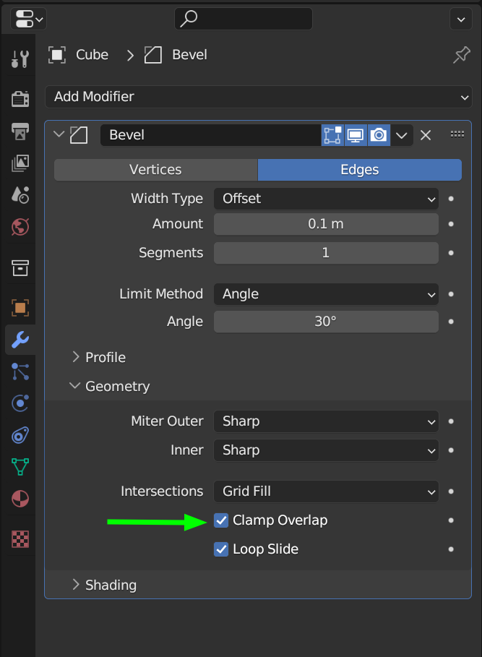Toggle Bevel modifier render visibility camera
The width and height of the screenshot is (482, 657).
pyautogui.click(x=379, y=135)
